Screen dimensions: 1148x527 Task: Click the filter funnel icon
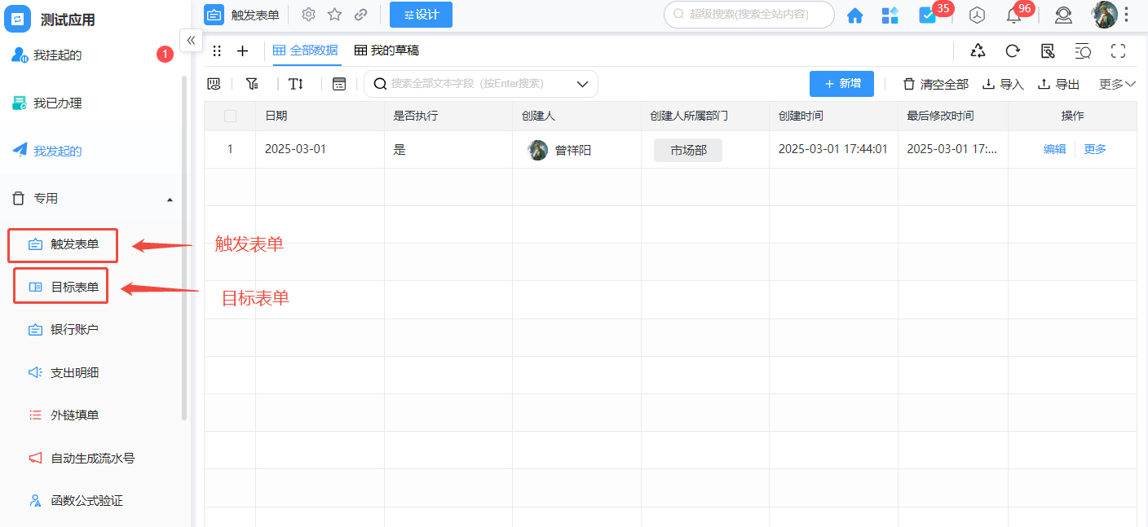coord(252,84)
